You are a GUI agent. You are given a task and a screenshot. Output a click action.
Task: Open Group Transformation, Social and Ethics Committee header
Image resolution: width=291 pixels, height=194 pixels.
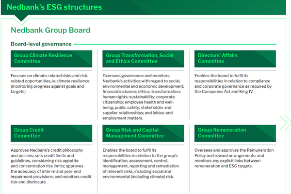click(143, 59)
